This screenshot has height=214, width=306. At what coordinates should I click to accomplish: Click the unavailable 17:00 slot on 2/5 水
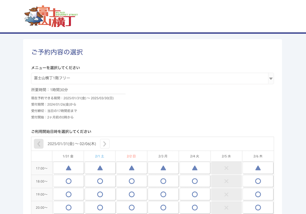(x=226, y=168)
